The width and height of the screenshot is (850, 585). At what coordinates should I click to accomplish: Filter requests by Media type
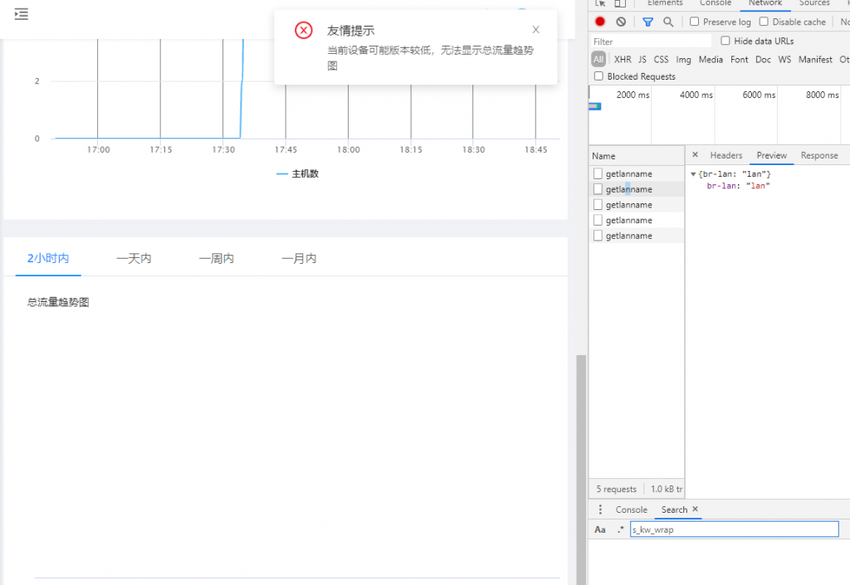(x=711, y=60)
